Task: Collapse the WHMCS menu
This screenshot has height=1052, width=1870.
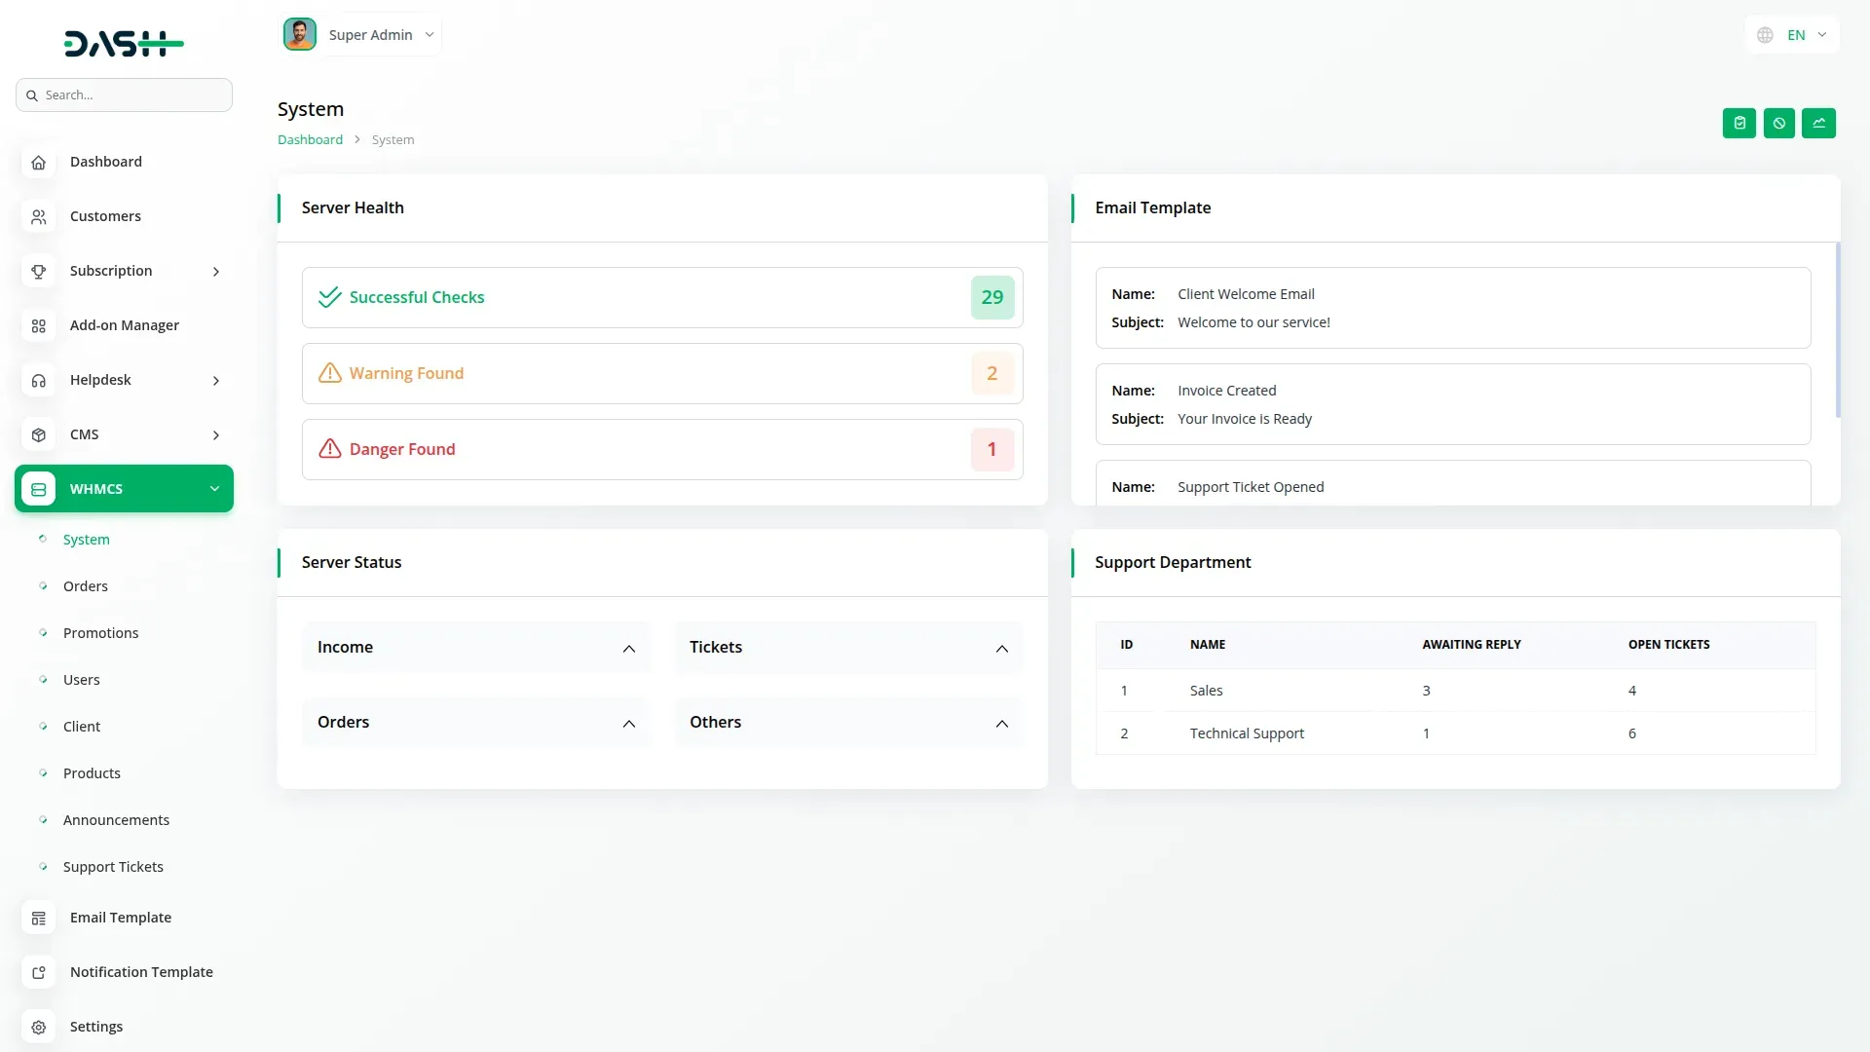Action: click(214, 489)
